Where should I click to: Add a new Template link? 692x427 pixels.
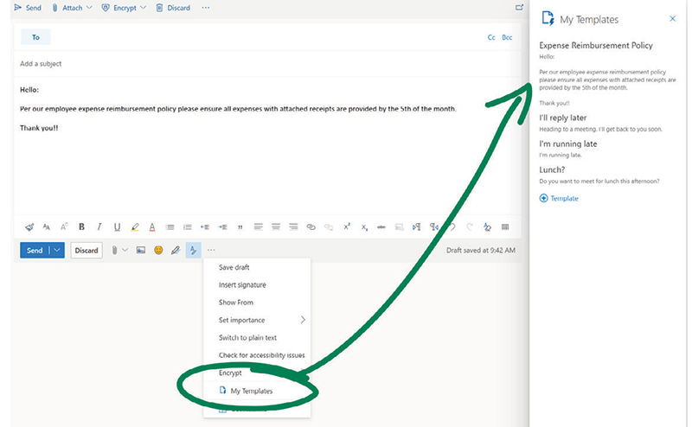coord(559,198)
